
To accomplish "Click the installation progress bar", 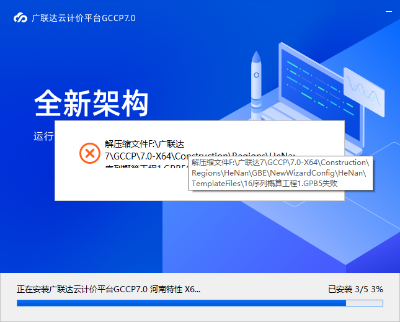I will pyautogui.click(x=200, y=303).
